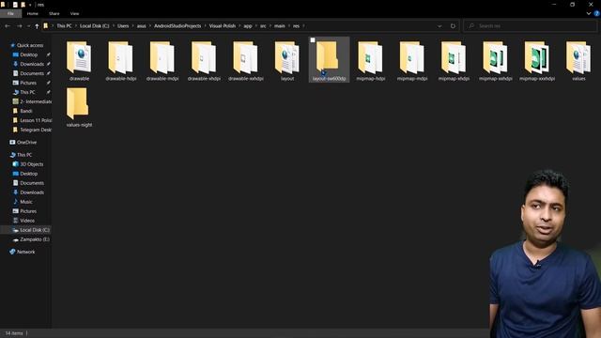The width and height of the screenshot is (601, 338).
Task: Open the mipmap-xxxhdpi folder
Action: click(537, 61)
